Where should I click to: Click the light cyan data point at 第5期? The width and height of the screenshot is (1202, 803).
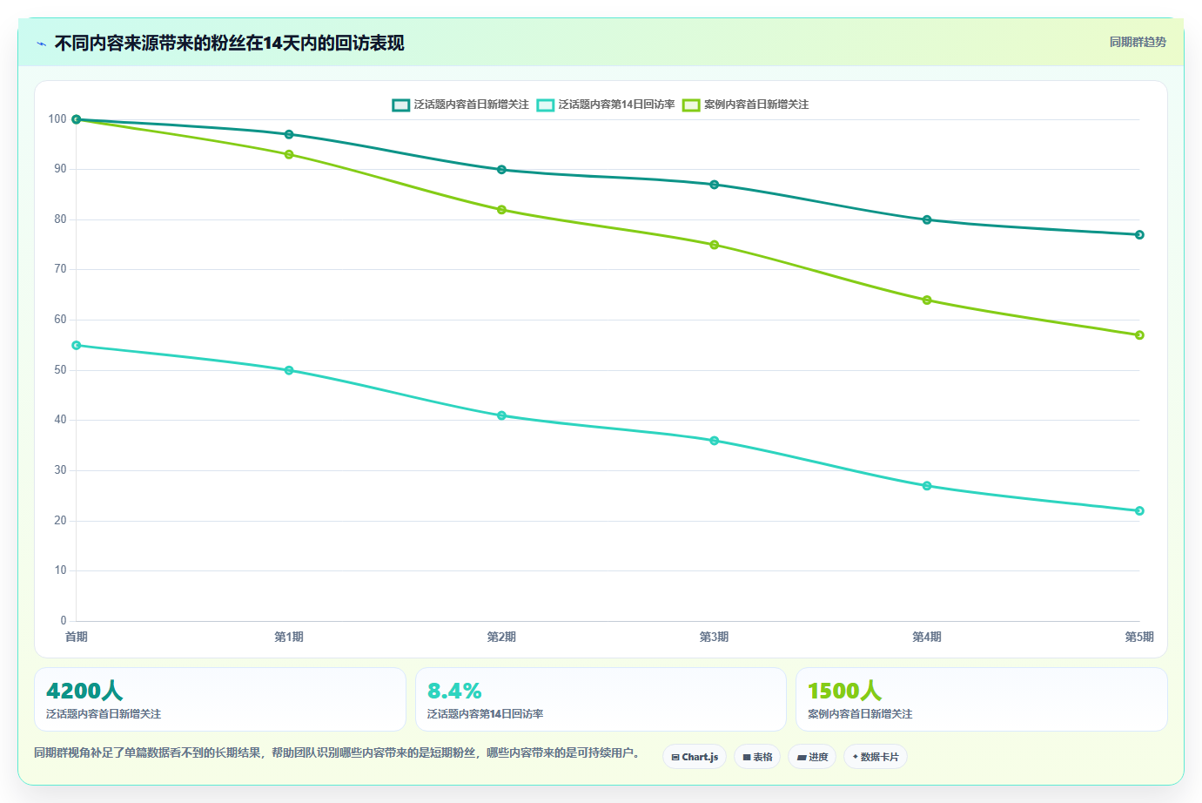[x=1139, y=511]
